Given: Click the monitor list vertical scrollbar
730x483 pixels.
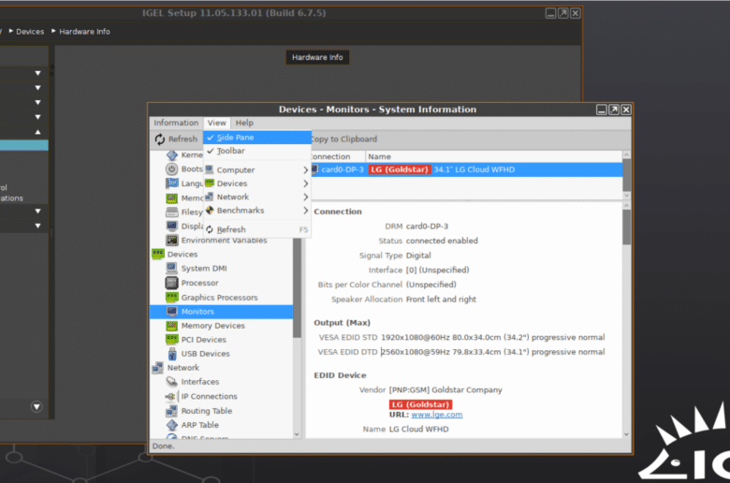Looking at the screenshot, I should coord(627,175).
